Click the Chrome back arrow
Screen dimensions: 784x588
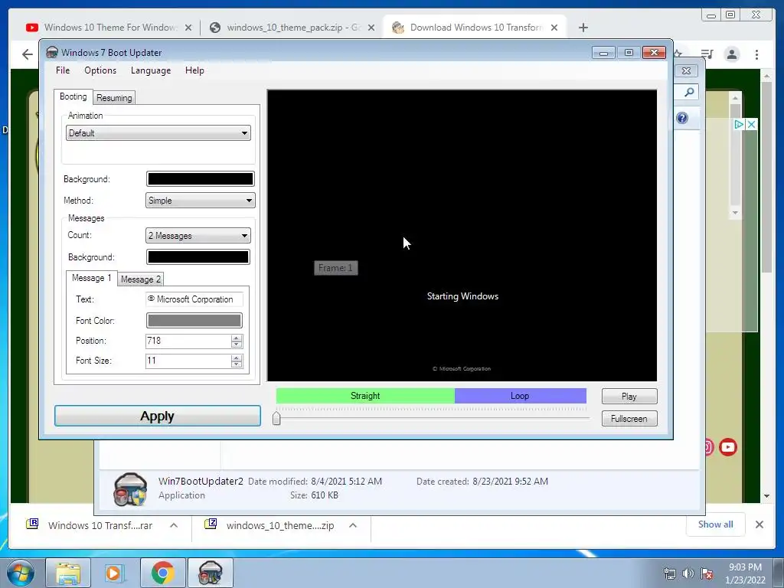click(28, 54)
